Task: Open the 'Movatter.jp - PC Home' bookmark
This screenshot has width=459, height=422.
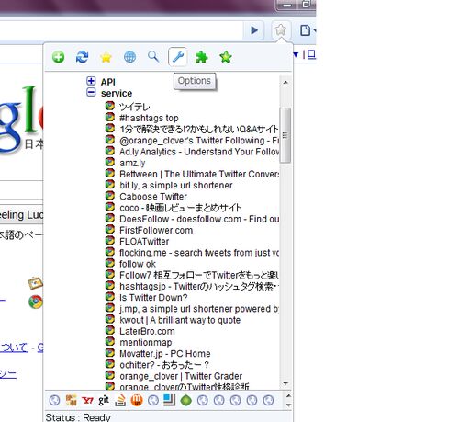Action: click(x=165, y=354)
